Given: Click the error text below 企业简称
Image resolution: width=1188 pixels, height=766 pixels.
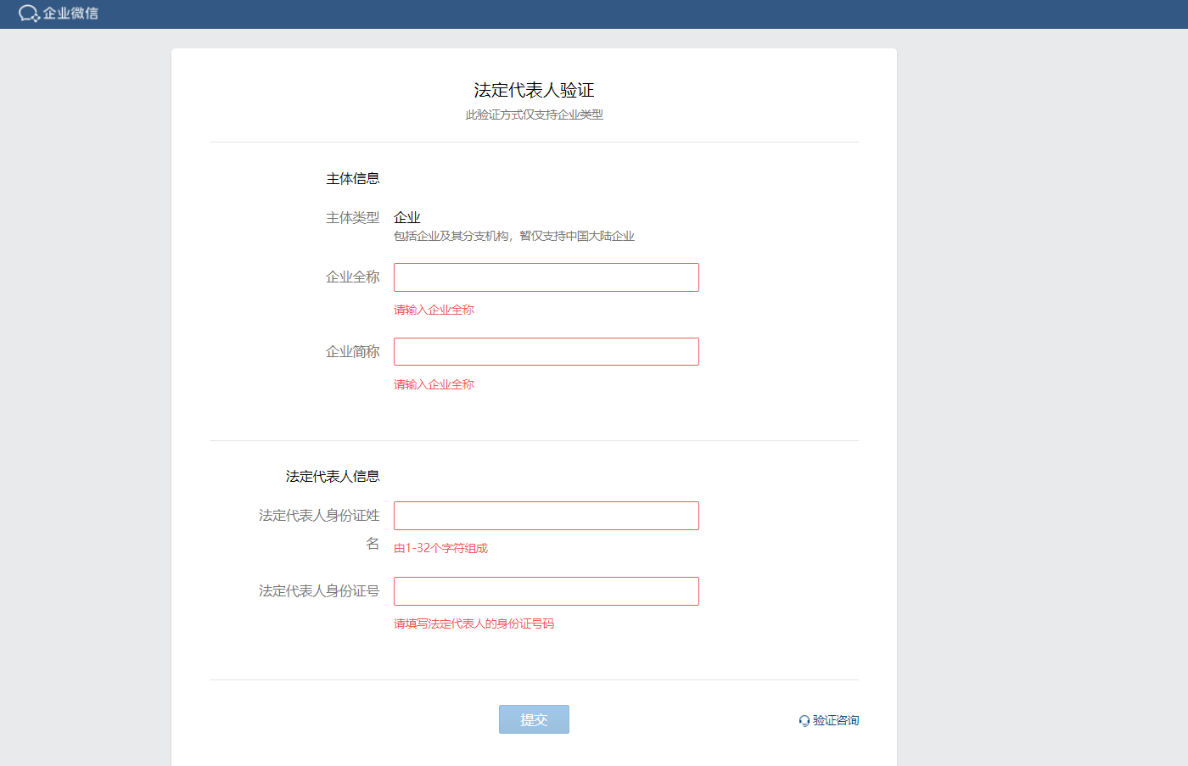Looking at the screenshot, I should (x=434, y=383).
